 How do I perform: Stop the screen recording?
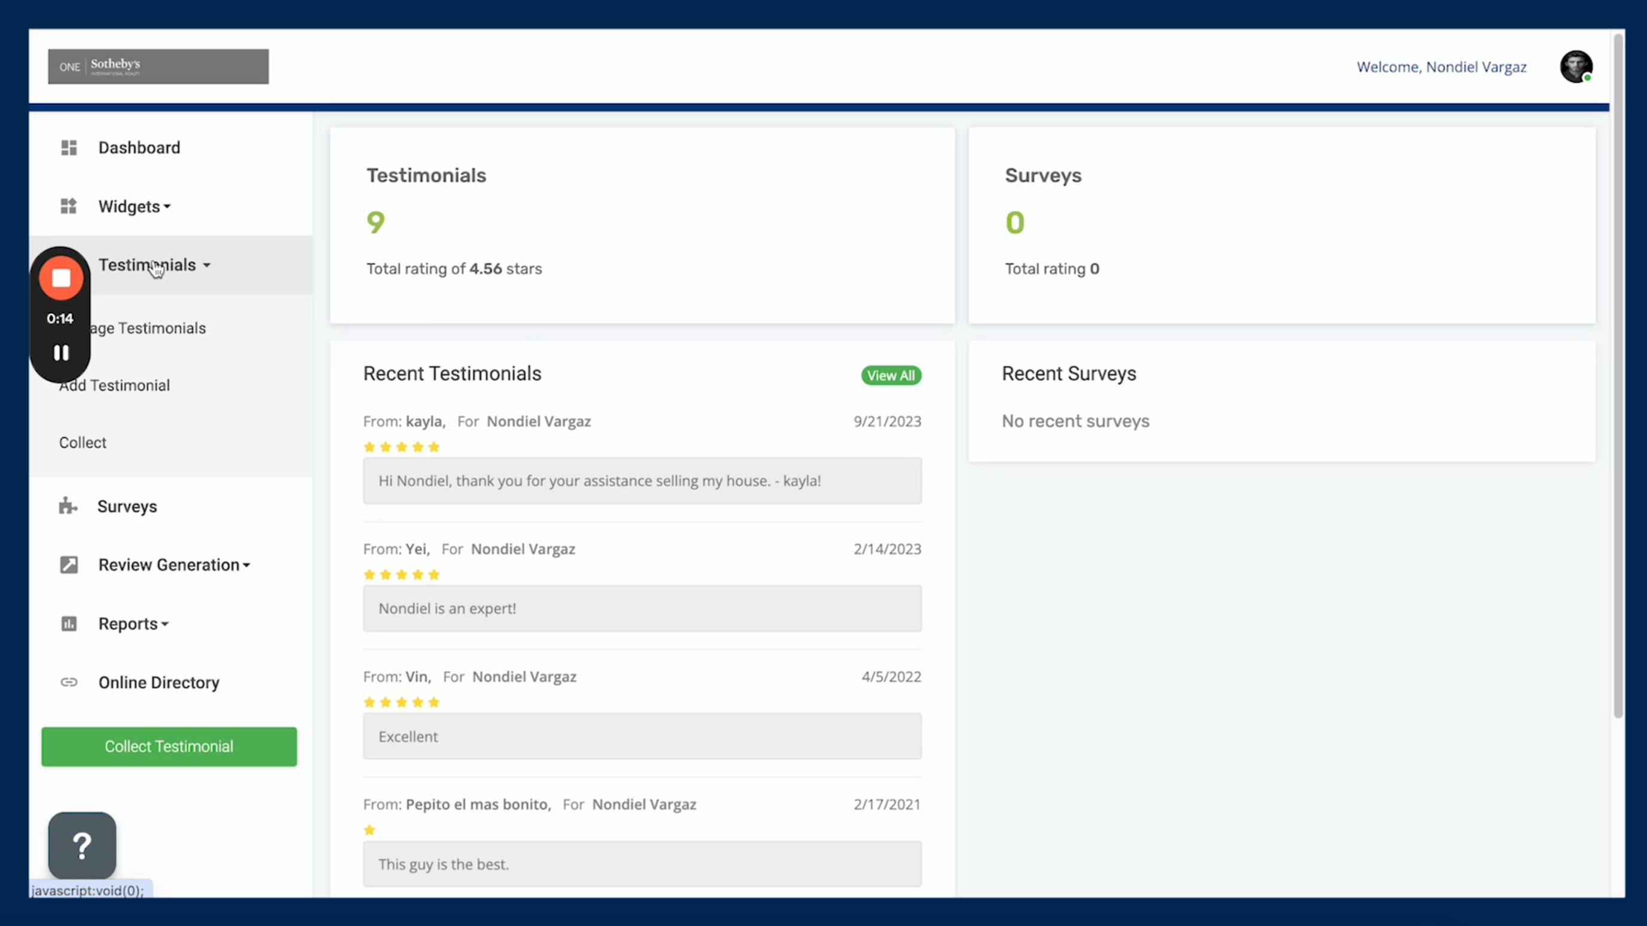[61, 279]
